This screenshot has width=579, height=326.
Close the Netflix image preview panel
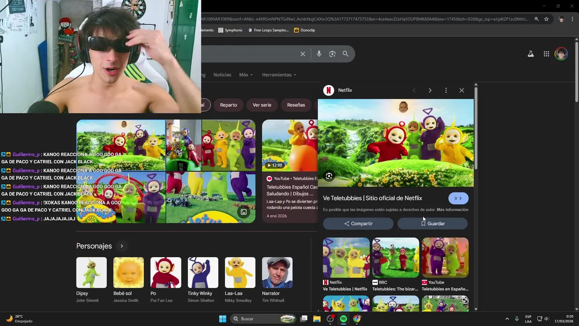[x=461, y=90]
